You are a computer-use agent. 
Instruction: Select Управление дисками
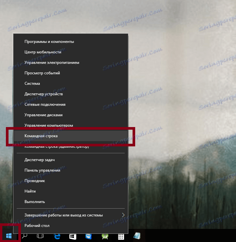[71, 115]
